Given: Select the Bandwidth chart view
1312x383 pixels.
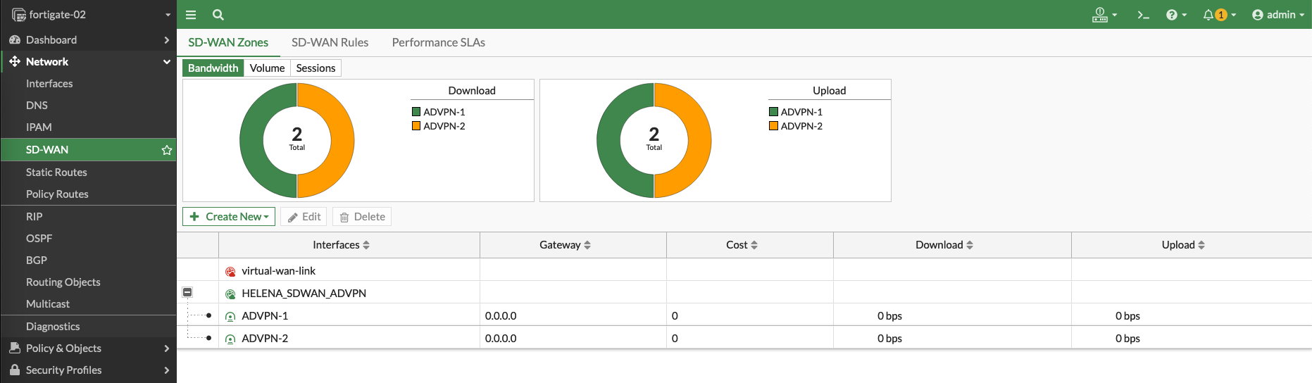Looking at the screenshot, I should tap(213, 68).
